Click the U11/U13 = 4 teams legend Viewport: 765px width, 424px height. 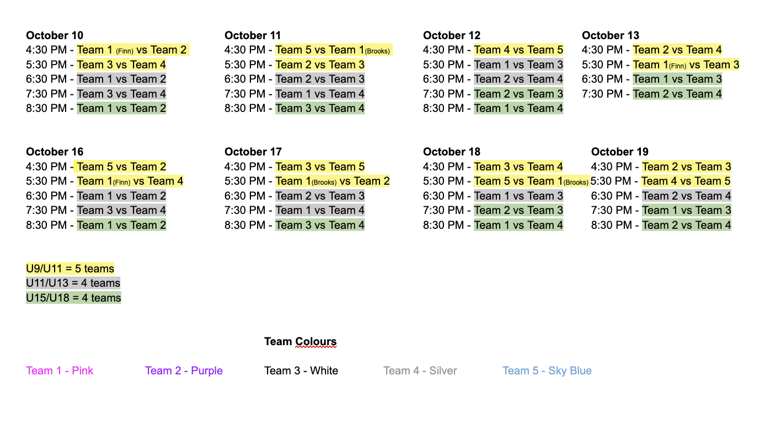[73, 283]
